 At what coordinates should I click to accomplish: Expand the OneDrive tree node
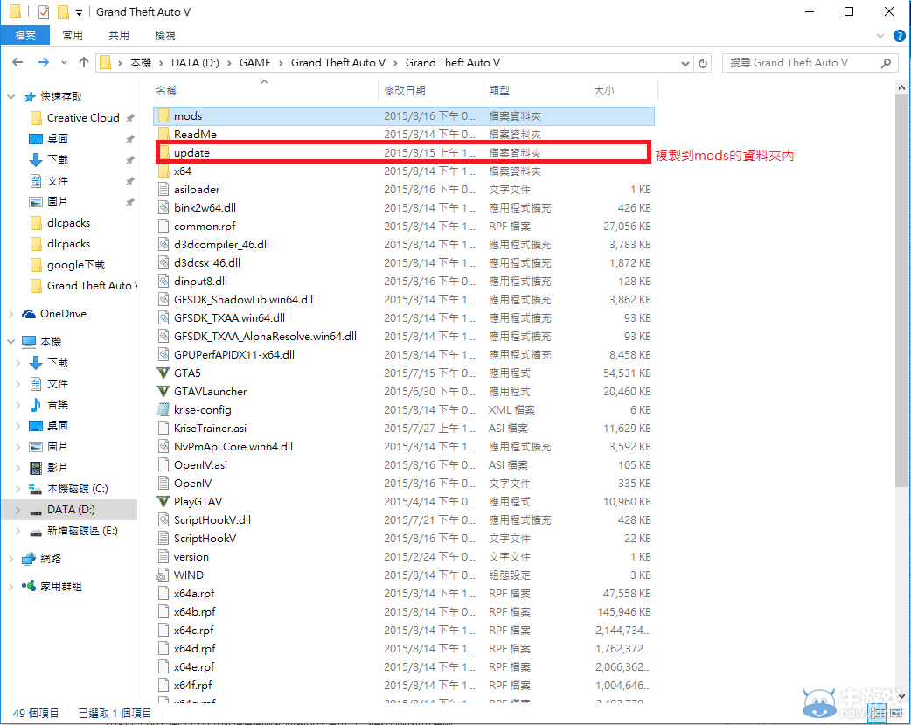pos(10,314)
